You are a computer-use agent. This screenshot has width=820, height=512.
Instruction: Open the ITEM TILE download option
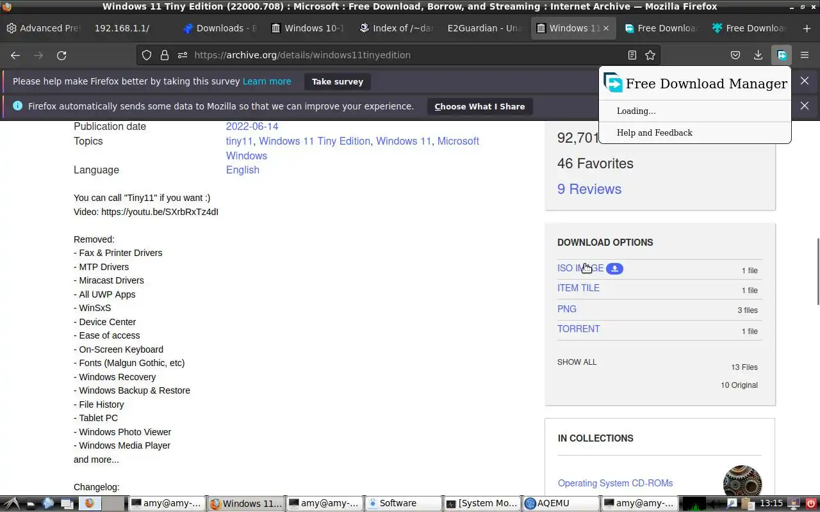coord(578,288)
